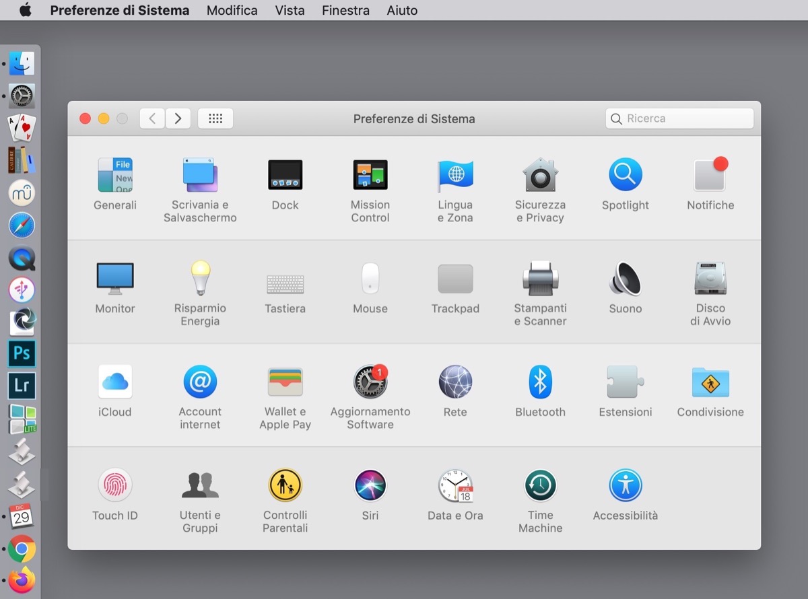Click the Touch ID icon
The image size is (808, 599).
tap(115, 486)
